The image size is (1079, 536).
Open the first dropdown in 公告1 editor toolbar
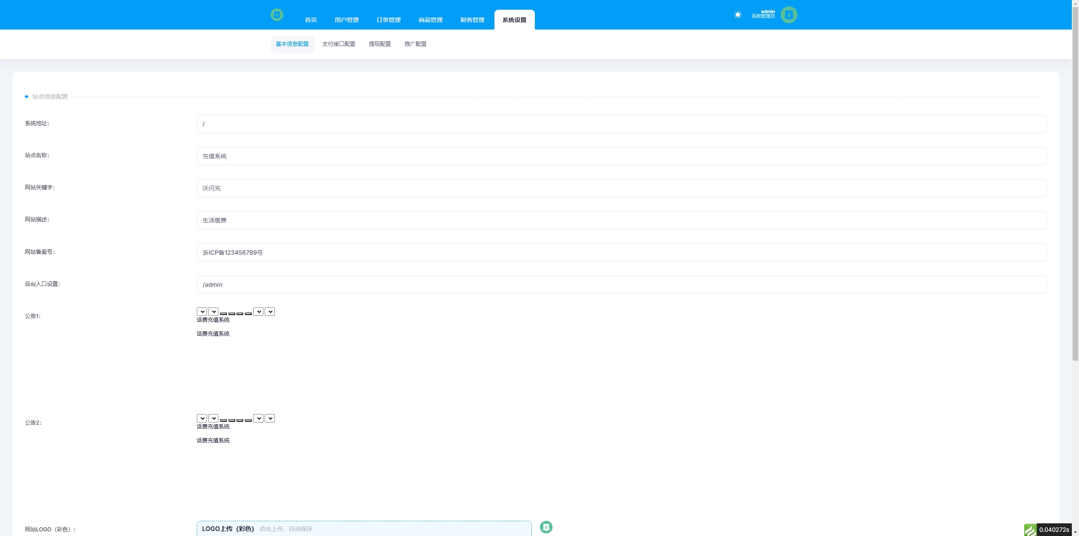tap(202, 312)
